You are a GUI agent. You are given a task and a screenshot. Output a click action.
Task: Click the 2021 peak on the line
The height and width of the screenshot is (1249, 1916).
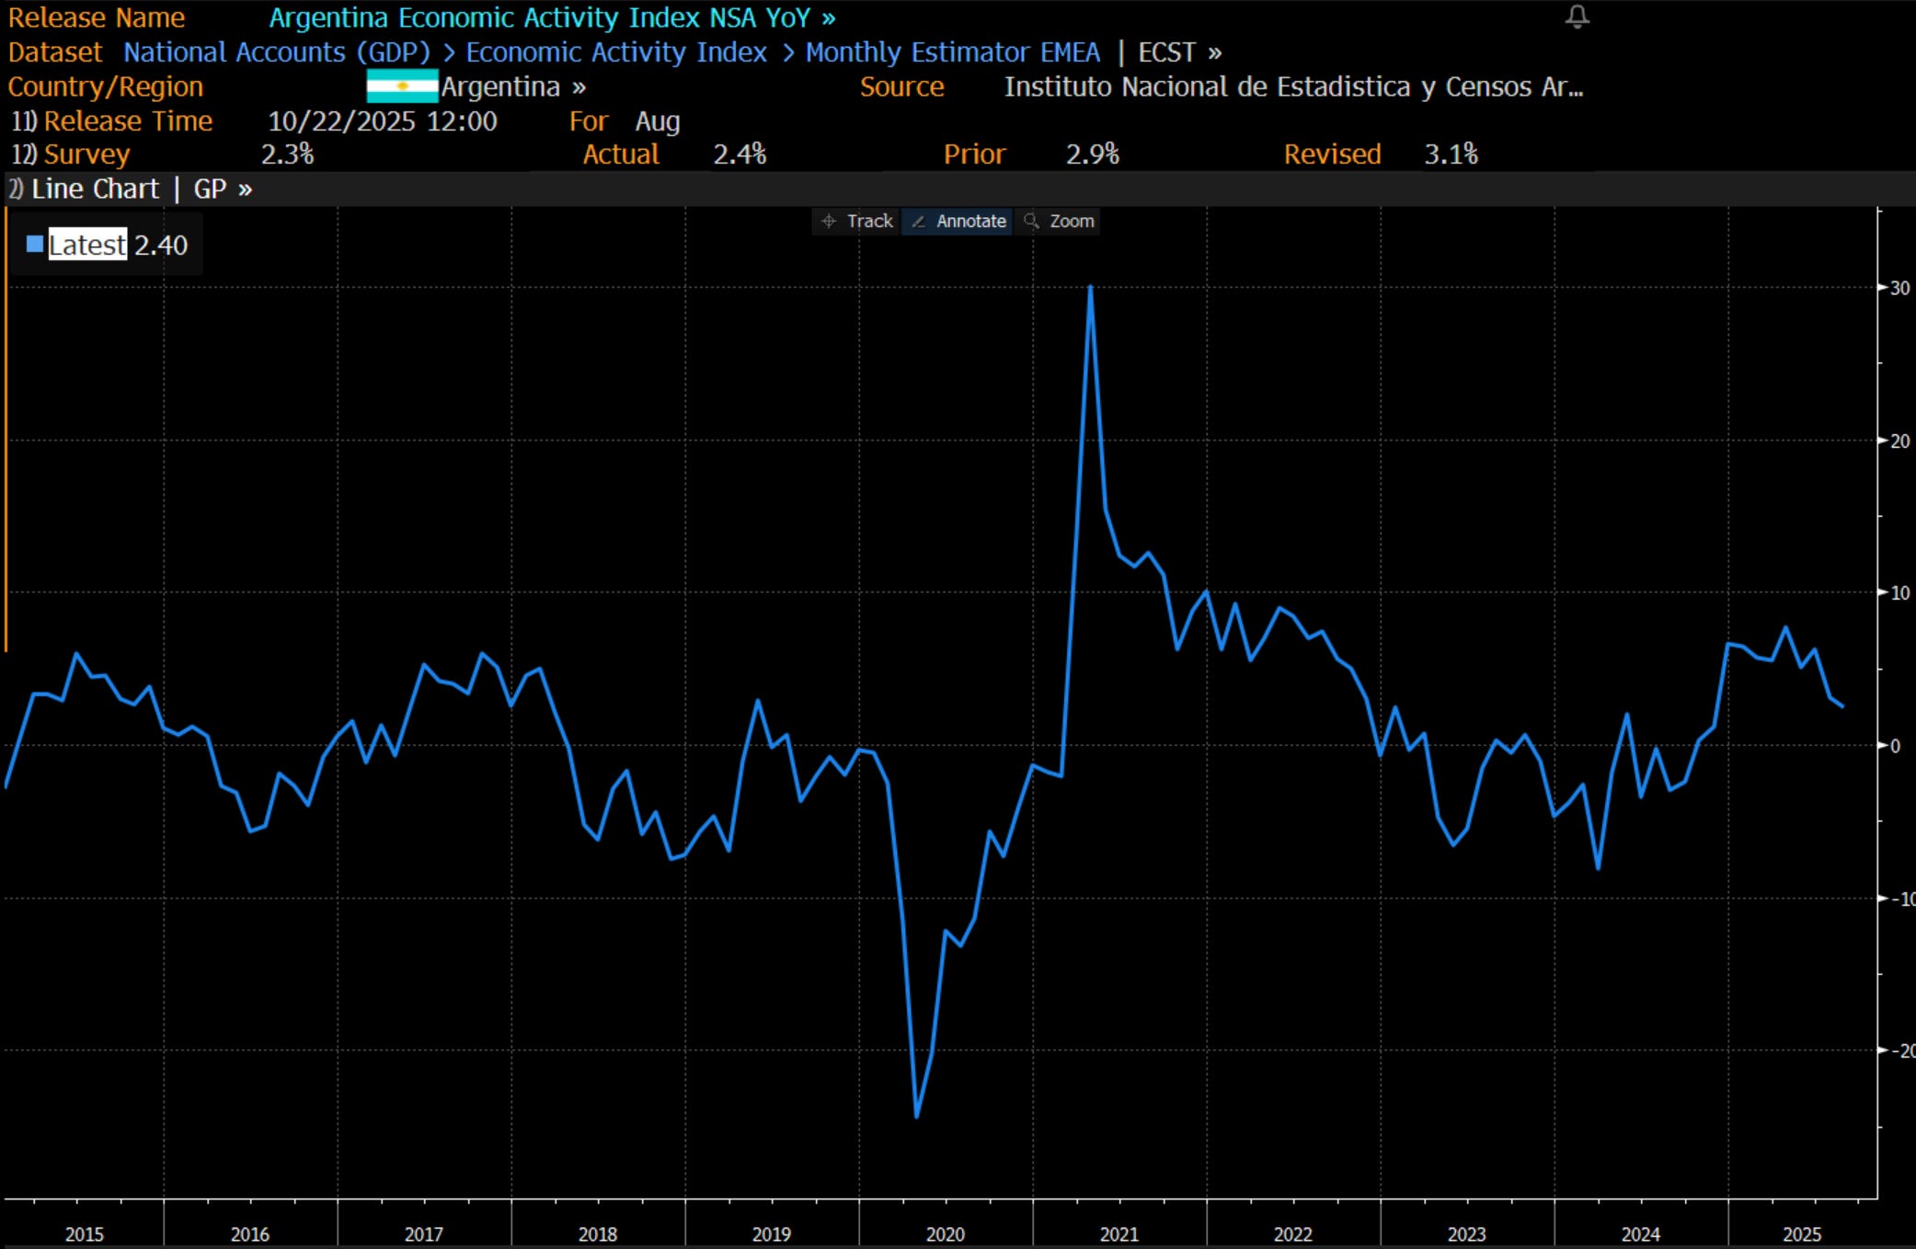pyautogui.click(x=1090, y=288)
